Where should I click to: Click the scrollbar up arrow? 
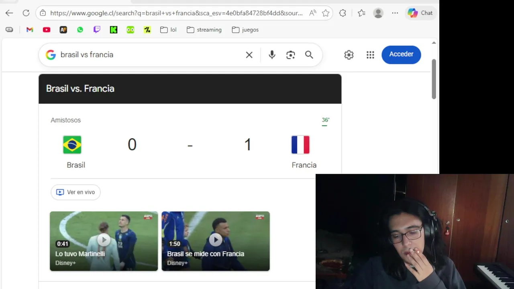pos(434,43)
